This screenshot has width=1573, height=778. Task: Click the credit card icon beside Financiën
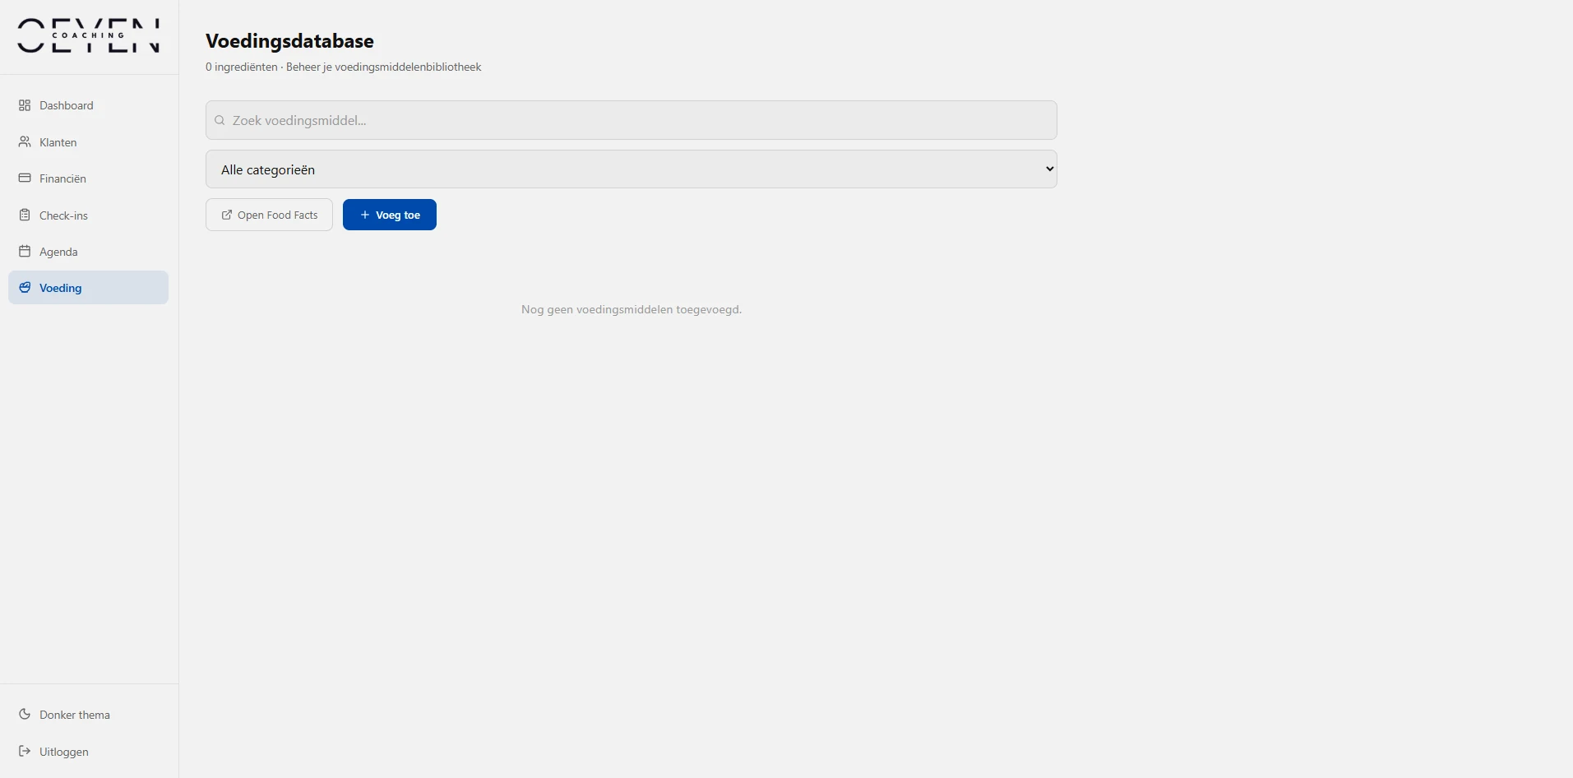coord(25,178)
